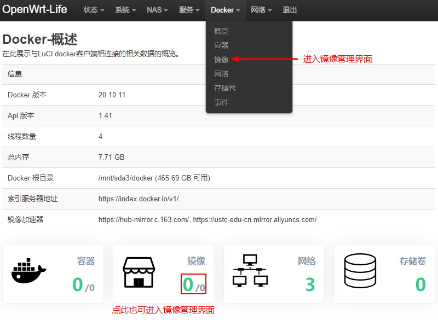Click the database cylinder icon for volumes
This screenshot has height=320, width=438.
click(x=360, y=271)
